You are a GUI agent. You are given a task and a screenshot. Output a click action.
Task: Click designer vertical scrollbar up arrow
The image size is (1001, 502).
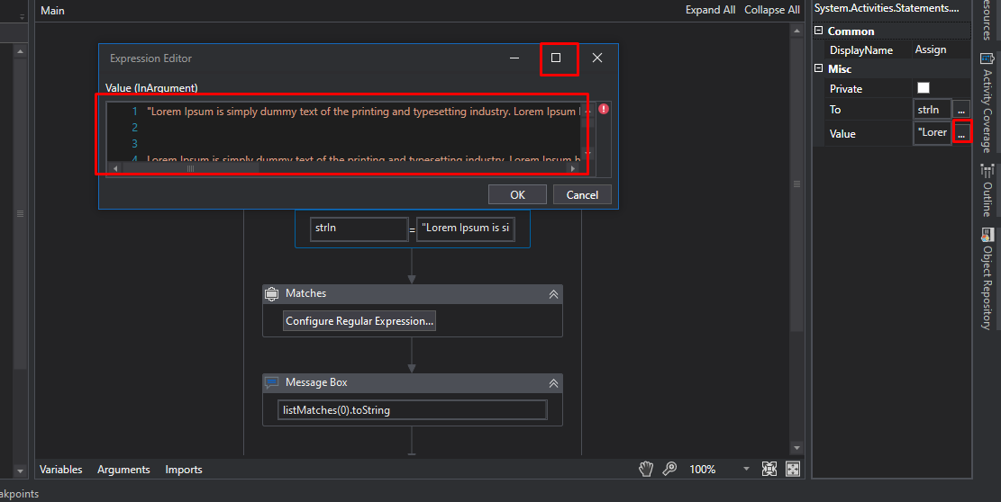[x=796, y=30]
